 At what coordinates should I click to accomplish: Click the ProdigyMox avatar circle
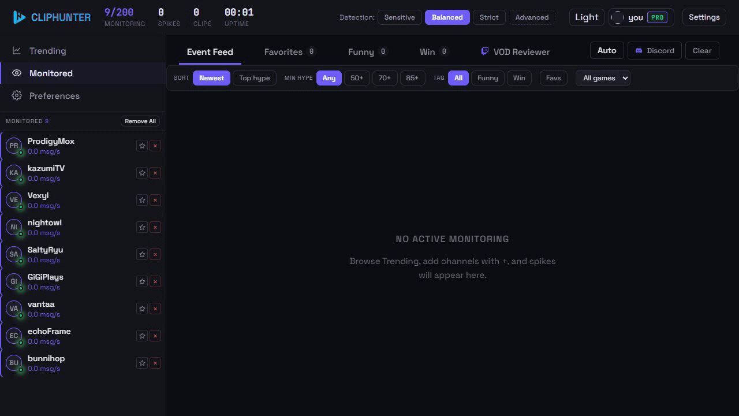pyautogui.click(x=14, y=146)
